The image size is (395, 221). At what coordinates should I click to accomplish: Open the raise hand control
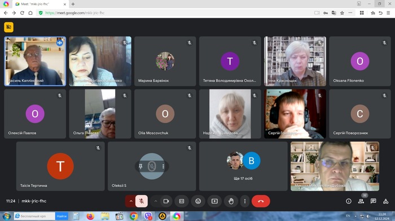(231, 201)
